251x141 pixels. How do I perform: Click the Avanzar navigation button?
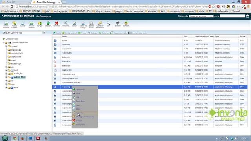(x=93, y=33)
